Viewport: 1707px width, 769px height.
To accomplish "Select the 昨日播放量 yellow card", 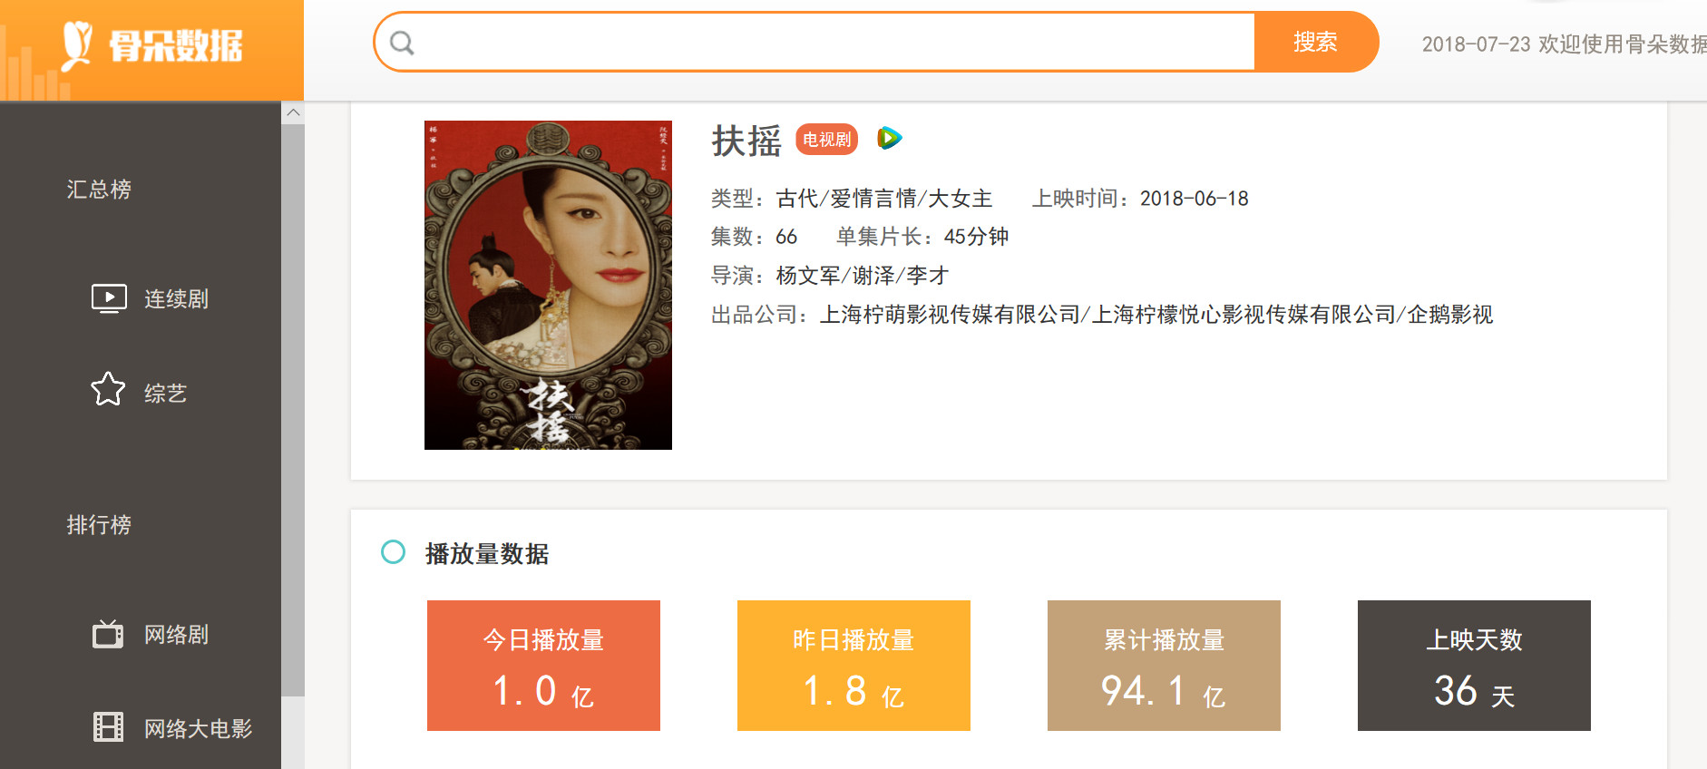I will click(x=853, y=666).
